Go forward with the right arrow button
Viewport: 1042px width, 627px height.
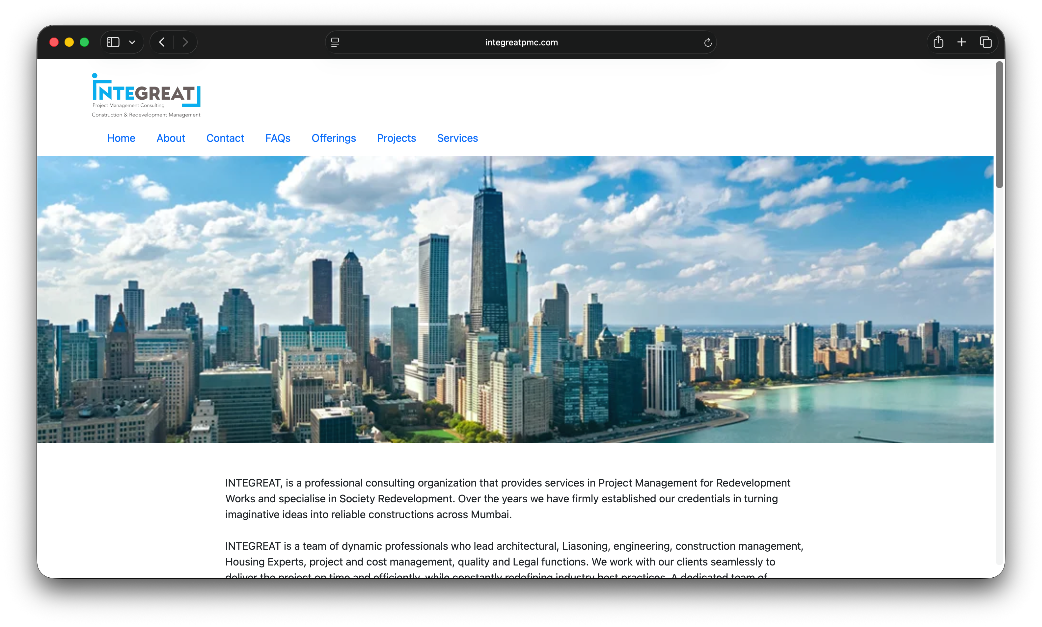(x=185, y=42)
